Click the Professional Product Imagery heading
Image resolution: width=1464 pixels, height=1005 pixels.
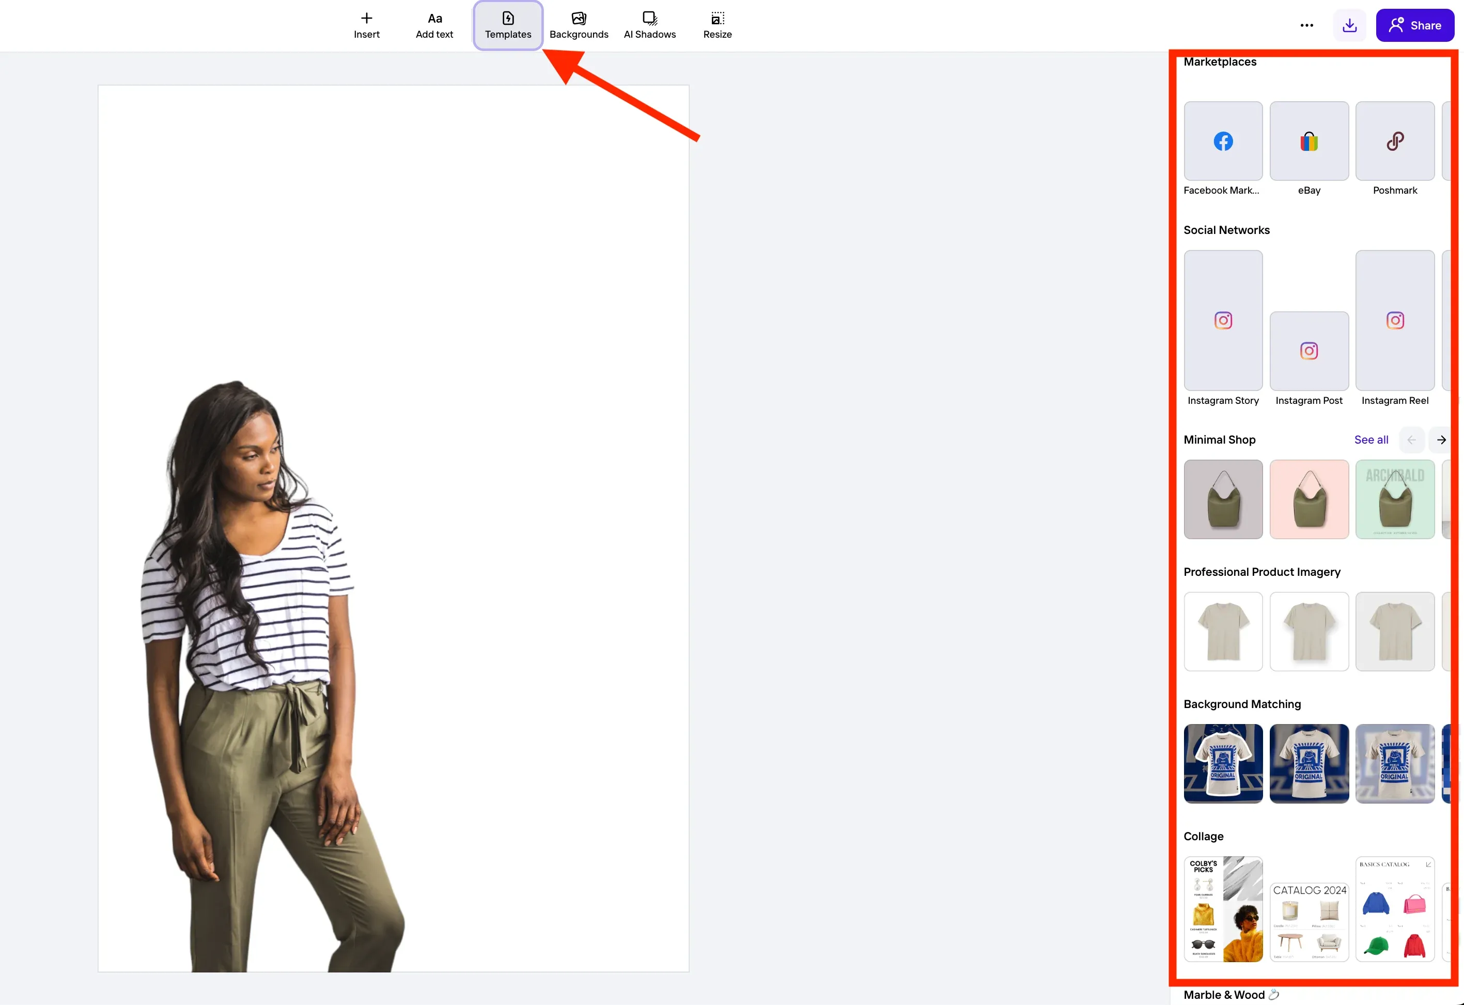[x=1261, y=572]
